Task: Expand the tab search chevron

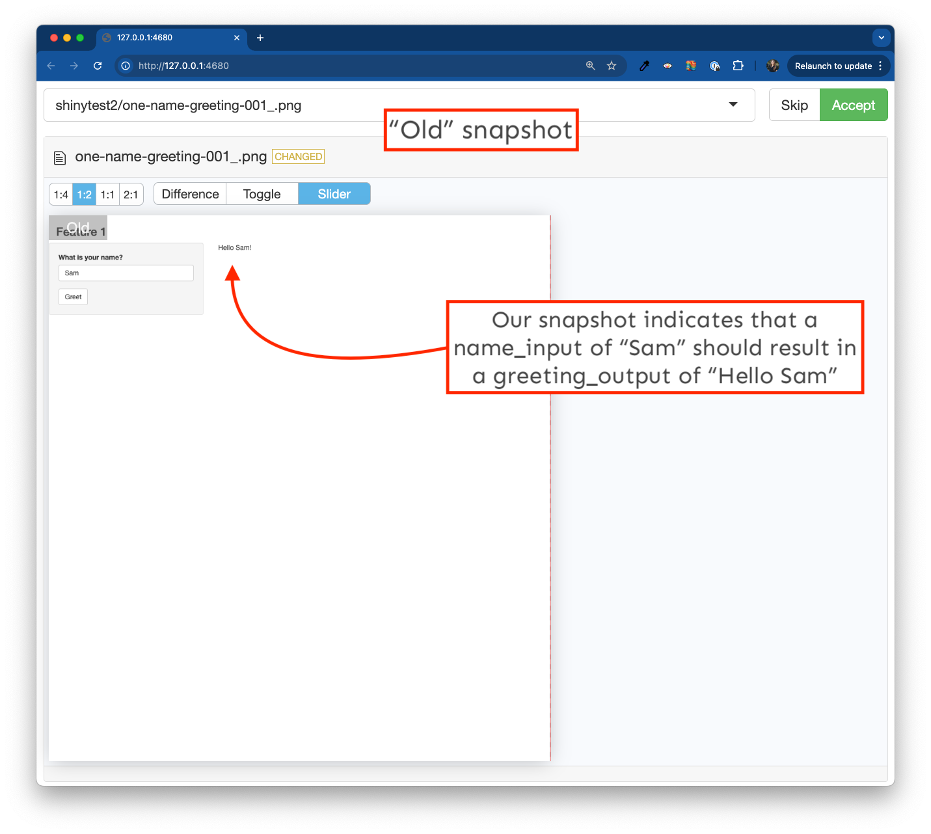Action: (881, 38)
